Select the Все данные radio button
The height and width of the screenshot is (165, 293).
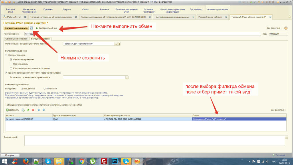pyautogui.click(x=22, y=89)
